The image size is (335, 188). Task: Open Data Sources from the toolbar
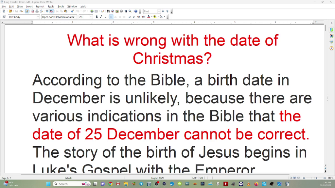121,11
